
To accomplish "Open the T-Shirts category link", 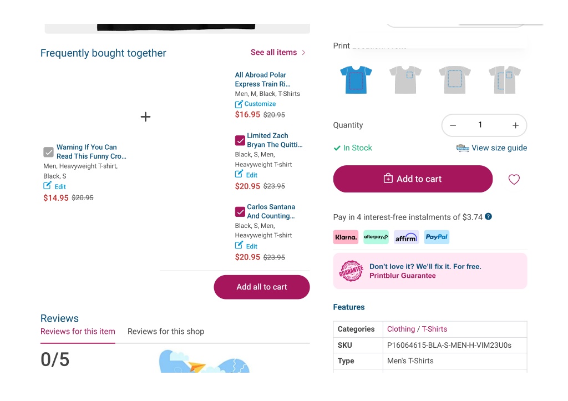I will tap(434, 329).
